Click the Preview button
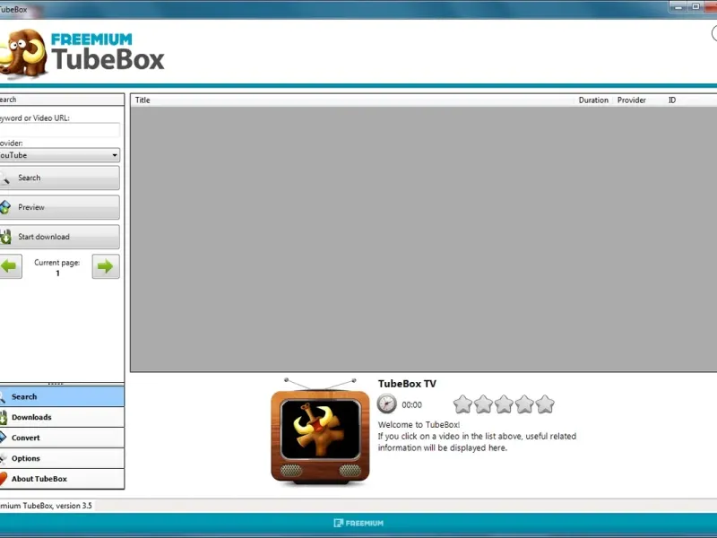 tap(59, 207)
